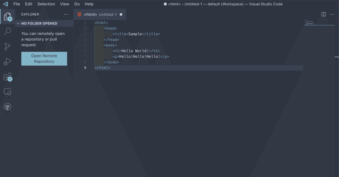Click the minimap code preview
This screenshot has height=177, width=339.
point(309,23)
